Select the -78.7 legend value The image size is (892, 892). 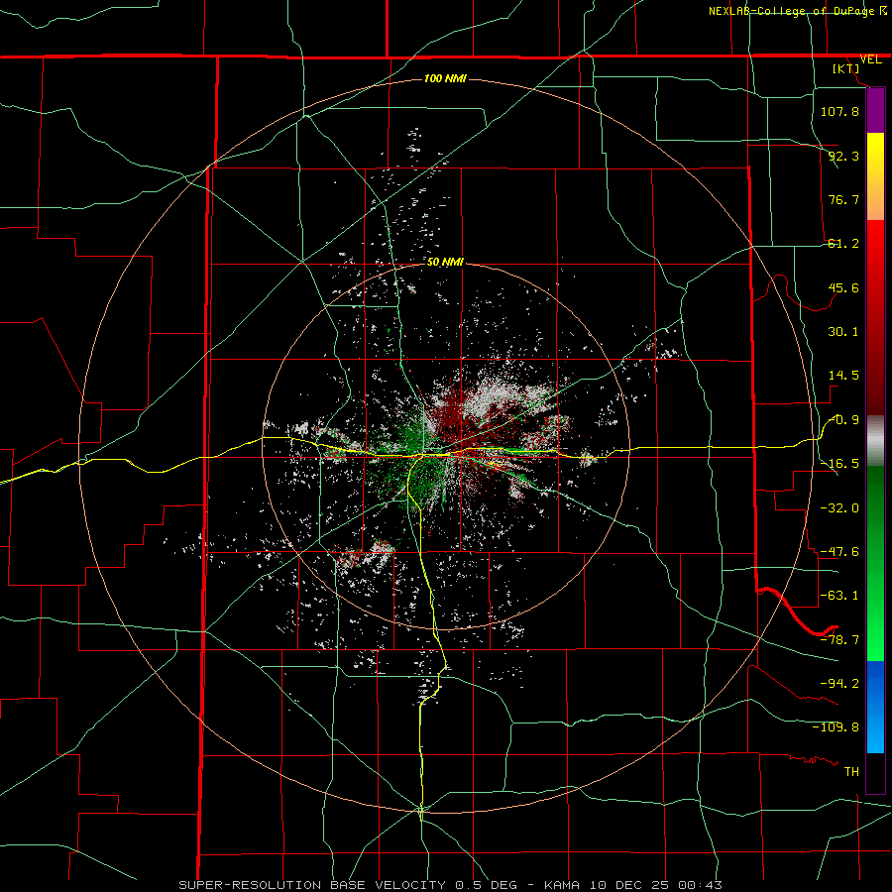click(x=839, y=640)
